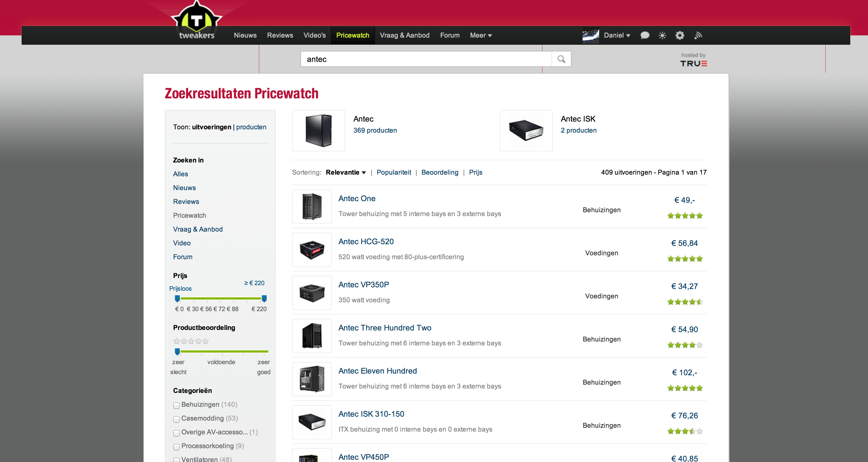Open the Antec ISK 310-150 thumbnail
This screenshot has height=462, width=868.
click(x=312, y=422)
